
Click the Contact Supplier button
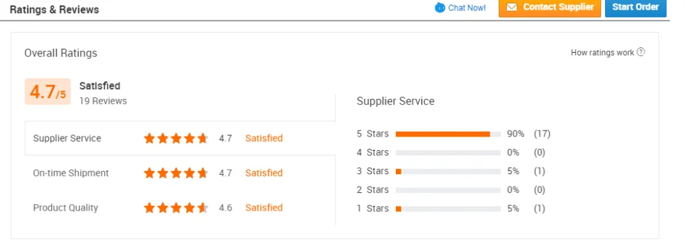tap(550, 8)
